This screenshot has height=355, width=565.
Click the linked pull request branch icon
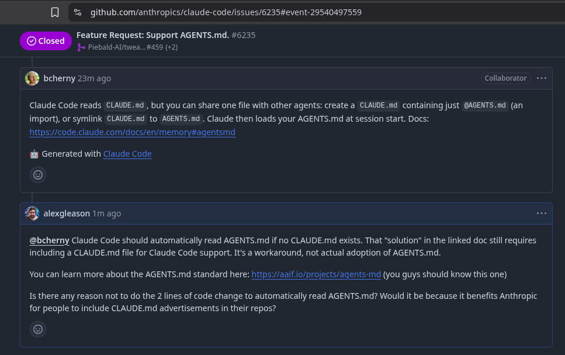tap(81, 47)
